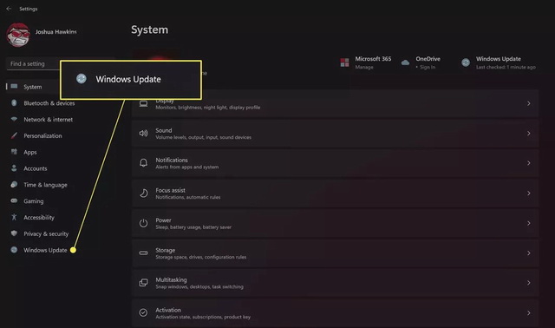Expand the Power row chevron
555x328 pixels.
pyautogui.click(x=529, y=223)
